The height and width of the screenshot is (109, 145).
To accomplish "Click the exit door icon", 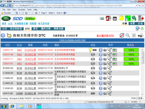I will point(141,18).
